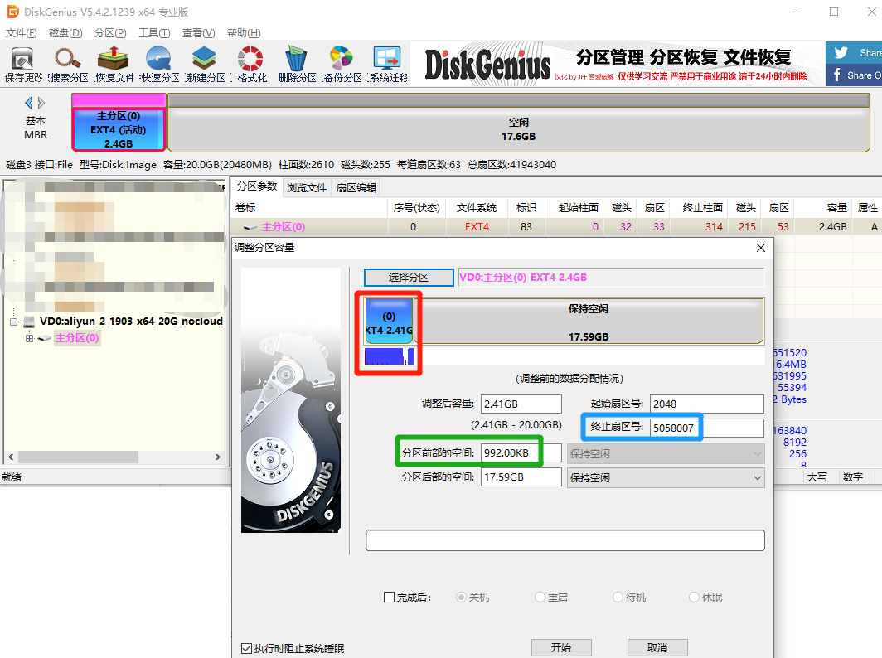
Task: Click the tree panel left scroll arrow
Action: 11,457
